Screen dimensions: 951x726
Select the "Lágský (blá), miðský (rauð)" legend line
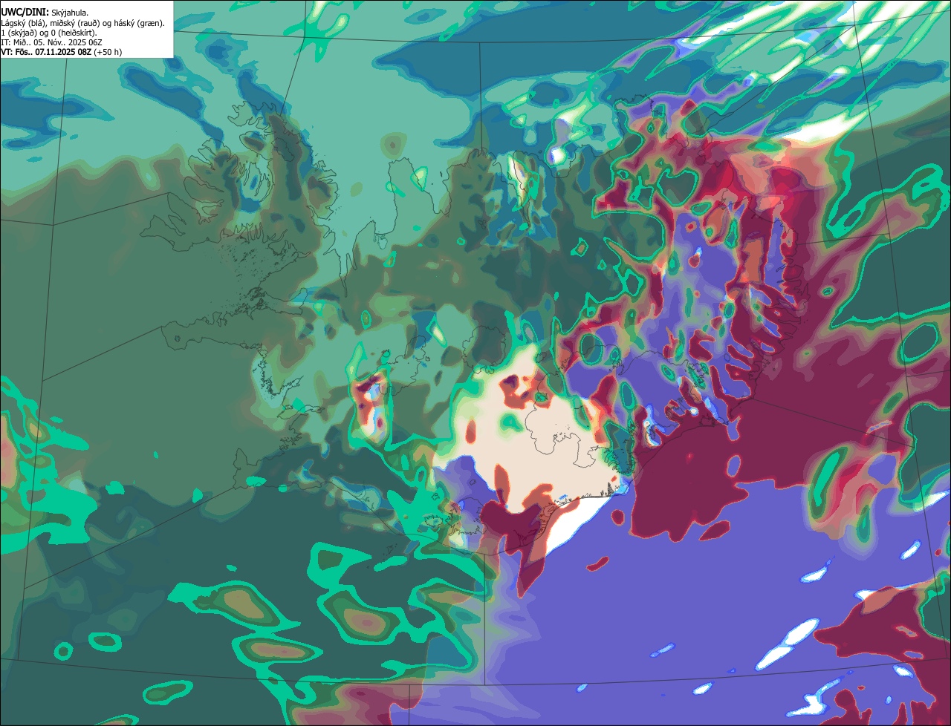pos(82,23)
